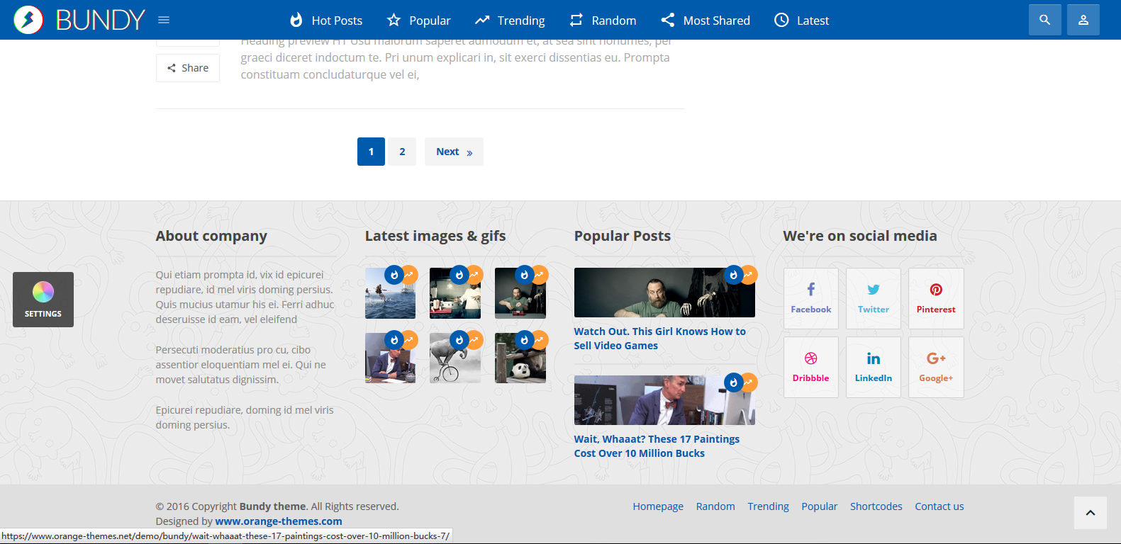Open the Settings color panel
This screenshot has height=544, width=1121.
tap(43, 300)
